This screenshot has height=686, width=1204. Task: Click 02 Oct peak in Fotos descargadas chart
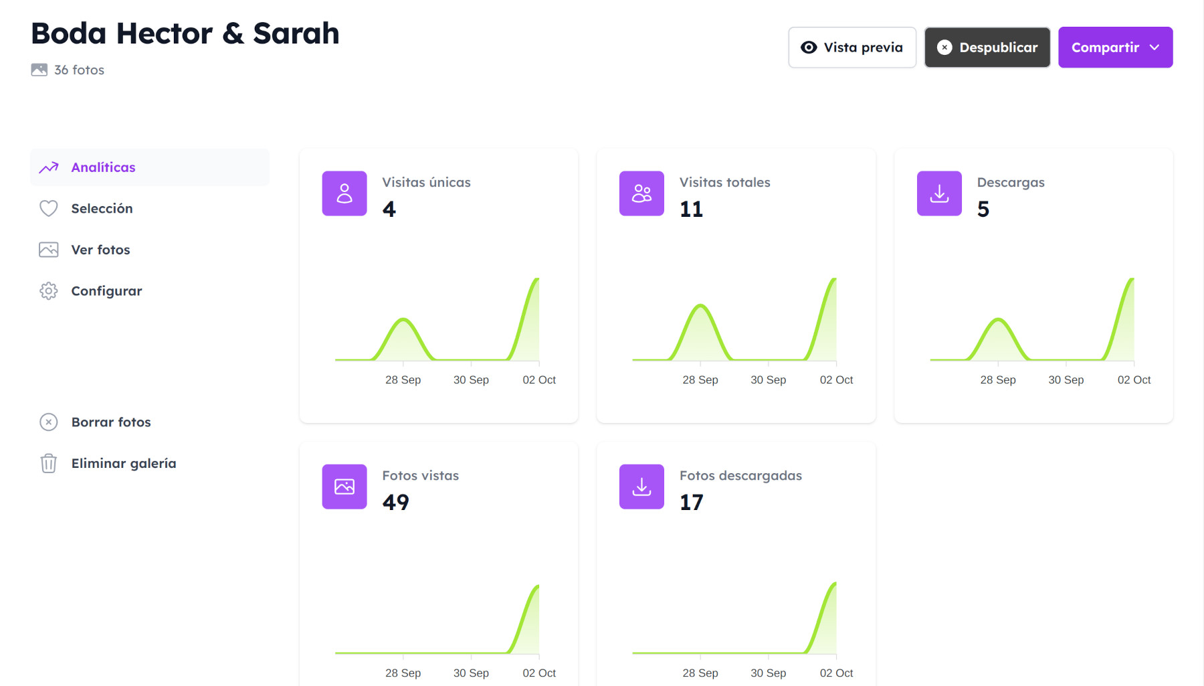pos(834,584)
